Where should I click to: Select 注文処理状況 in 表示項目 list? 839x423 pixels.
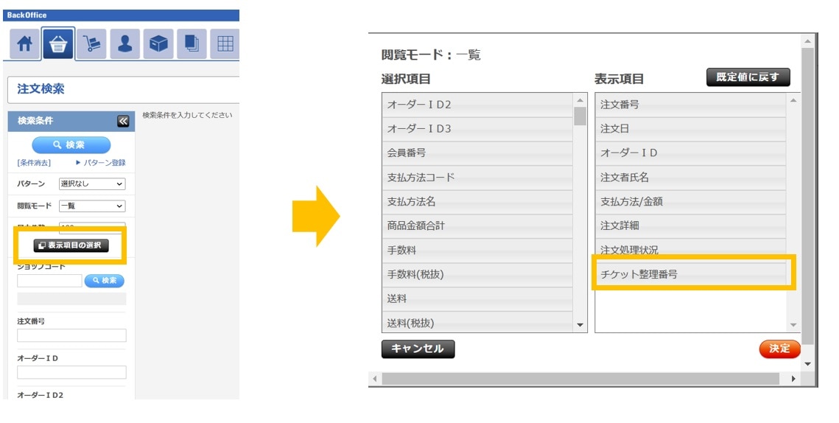coord(691,250)
